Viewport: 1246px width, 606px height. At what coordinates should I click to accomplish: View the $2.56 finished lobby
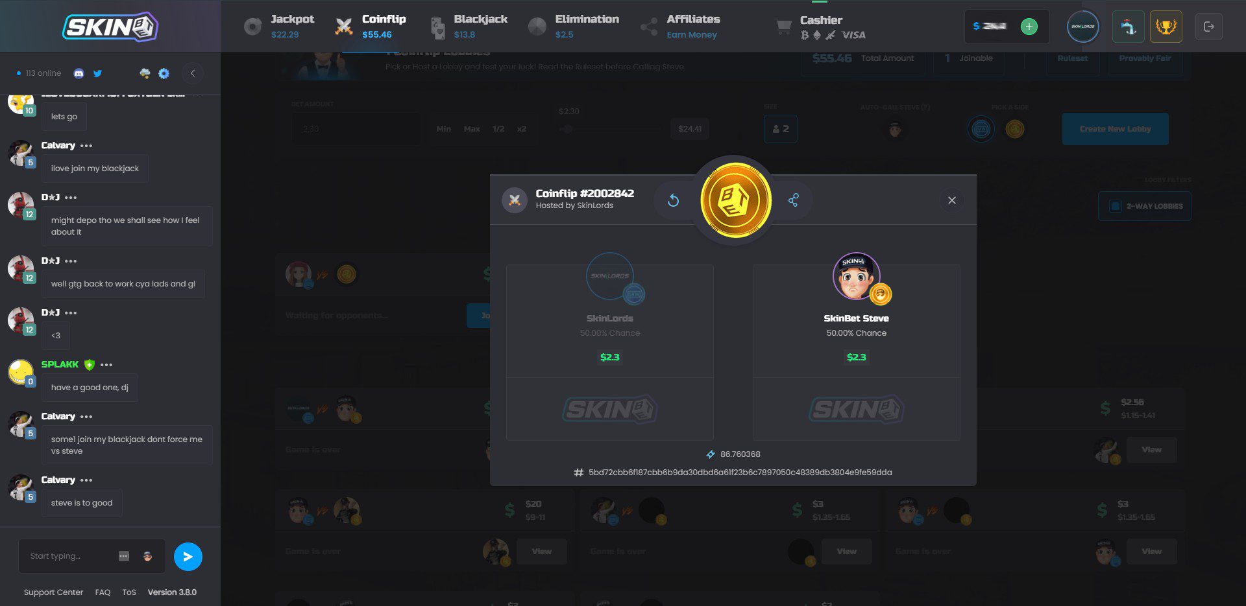[1151, 450]
